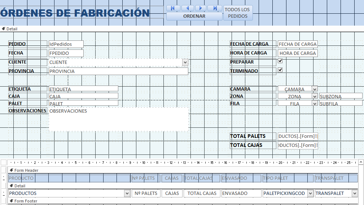Toggle the PREPARAR checkbox
This screenshot has height=205, width=364.
[x=280, y=61]
